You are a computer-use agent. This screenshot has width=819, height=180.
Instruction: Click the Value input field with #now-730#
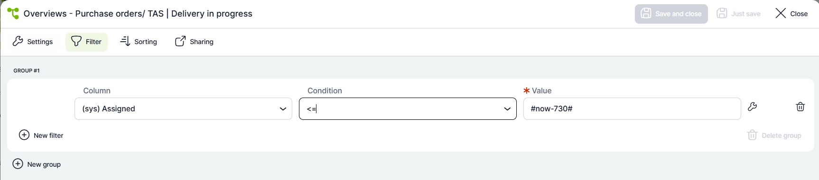pyautogui.click(x=632, y=108)
